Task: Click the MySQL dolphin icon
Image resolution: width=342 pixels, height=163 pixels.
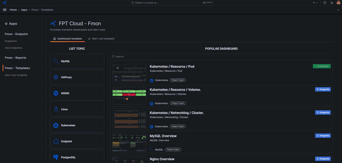Action: [x=56, y=61]
